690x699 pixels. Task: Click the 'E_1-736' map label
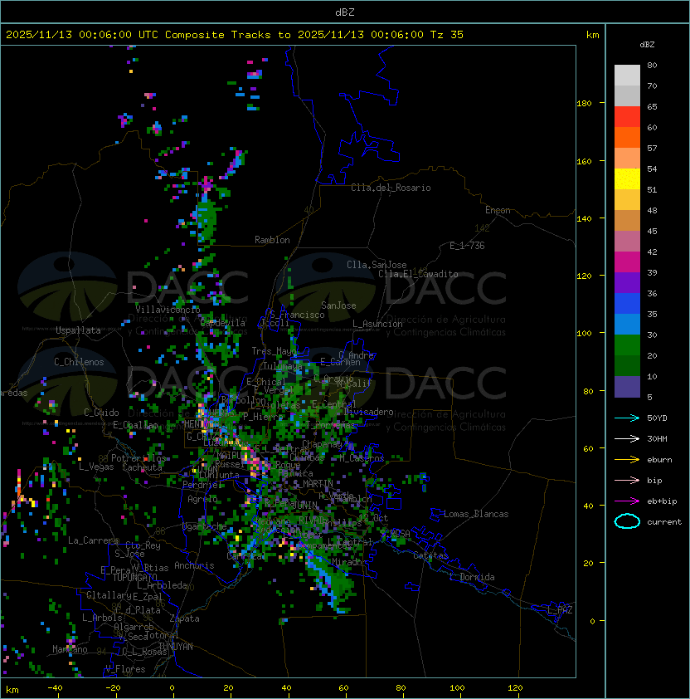pos(467,246)
